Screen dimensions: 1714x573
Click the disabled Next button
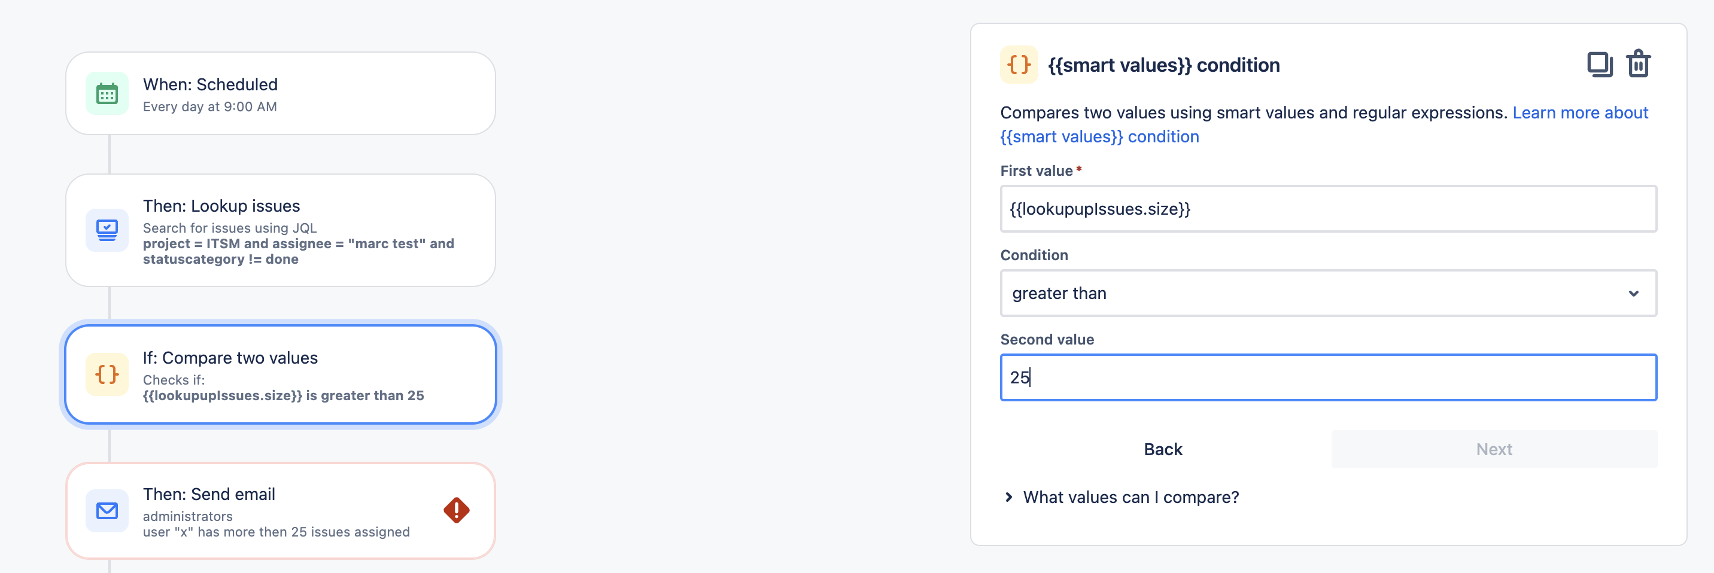click(1494, 449)
